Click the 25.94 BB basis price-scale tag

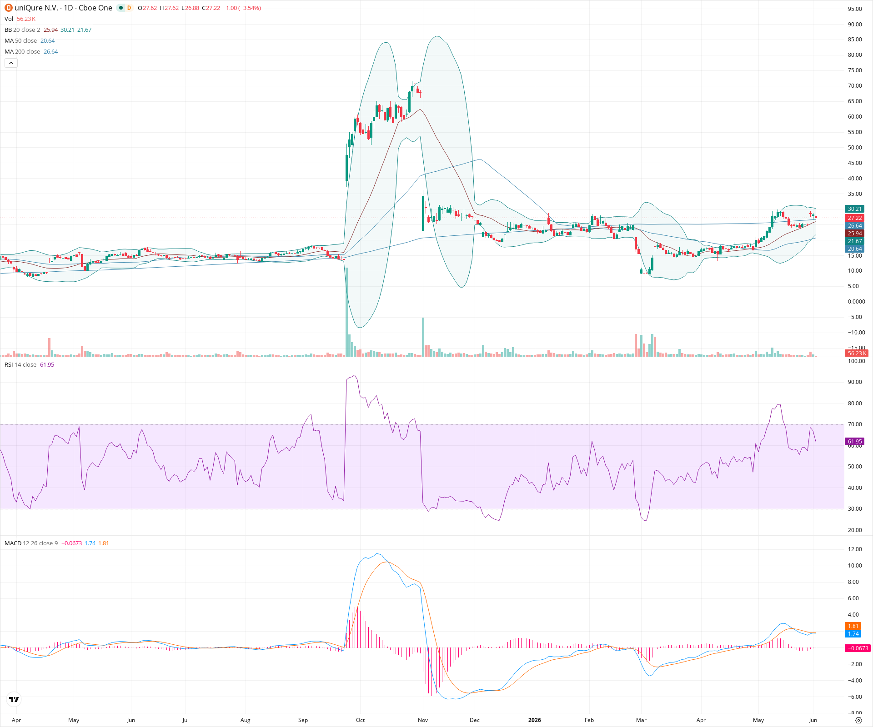click(855, 234)
